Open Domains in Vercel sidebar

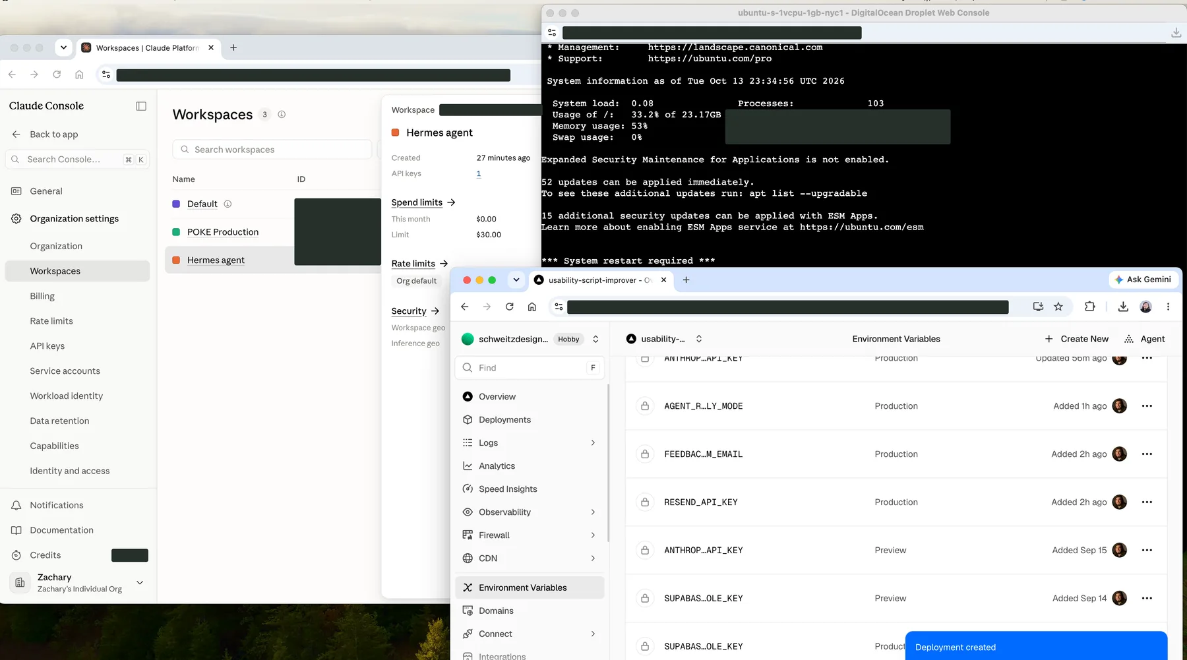(496, 611)
